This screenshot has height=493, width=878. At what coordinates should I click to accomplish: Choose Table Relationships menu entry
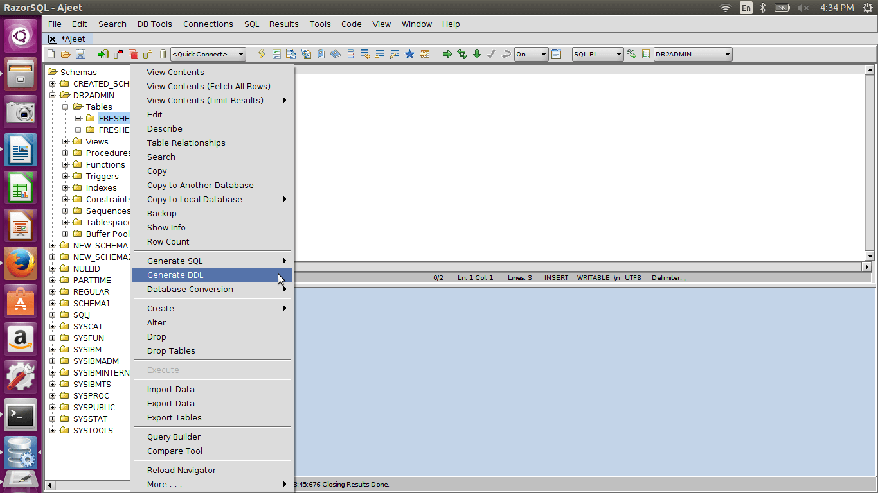(211, 143)
